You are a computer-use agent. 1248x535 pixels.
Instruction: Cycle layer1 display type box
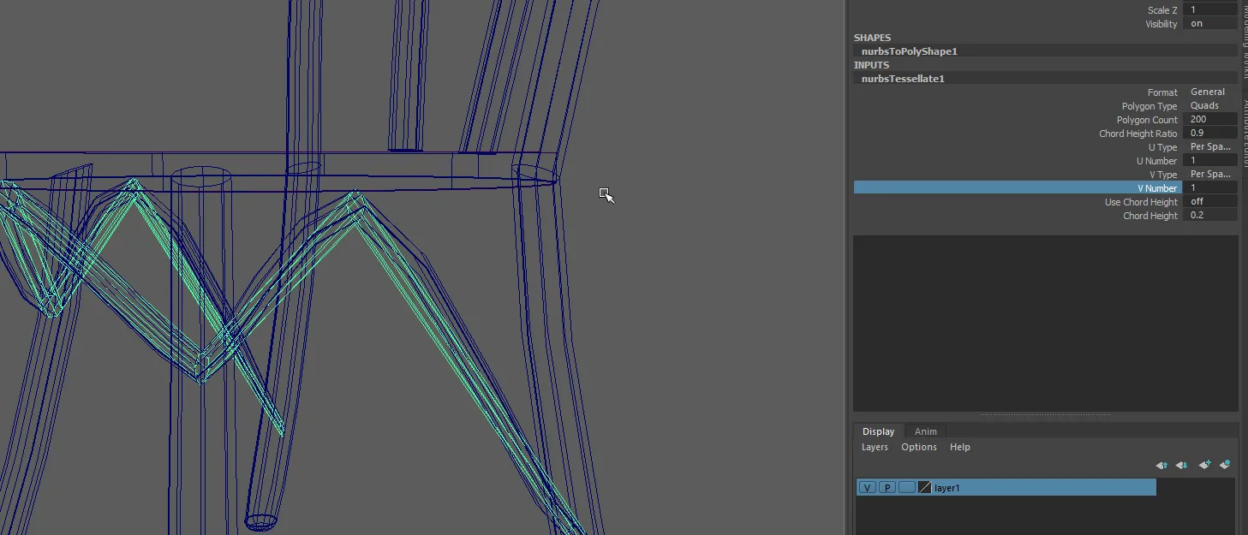[x=906, y=488]
